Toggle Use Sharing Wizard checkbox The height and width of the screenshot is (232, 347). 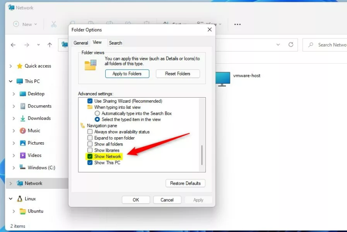pyautogui.click(x=90, y=101)
